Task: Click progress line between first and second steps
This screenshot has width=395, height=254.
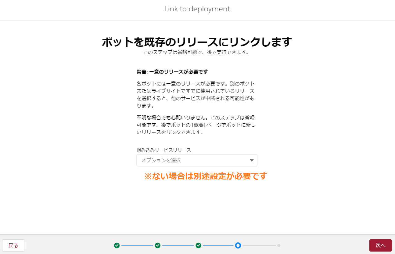Action: (x=137, y=245)
